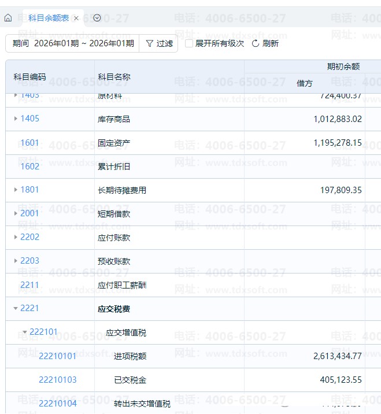The height and width of the screenshot is (414, 381).
Task: Click the 过滤 filter button
Action: [159, 43]
